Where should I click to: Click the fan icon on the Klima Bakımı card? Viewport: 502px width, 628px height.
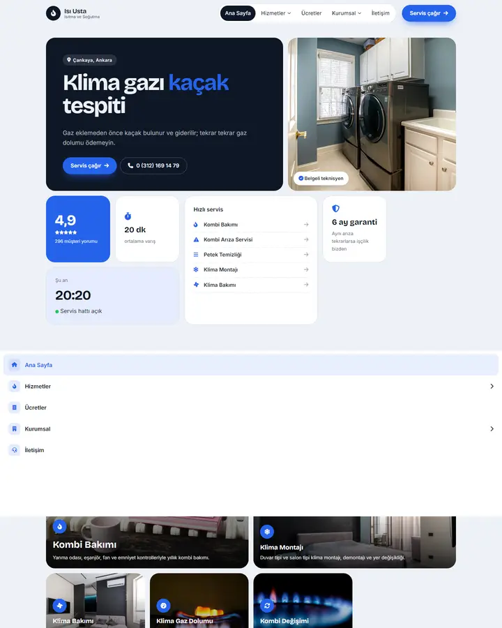pos(60,606)
